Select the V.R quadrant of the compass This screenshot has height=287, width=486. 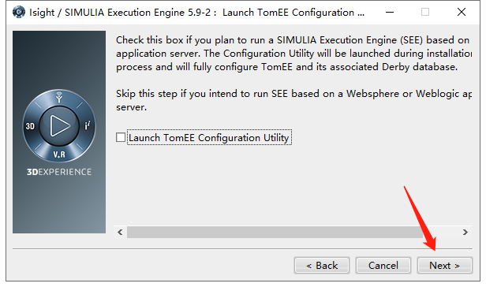click(x=59, y=155)
